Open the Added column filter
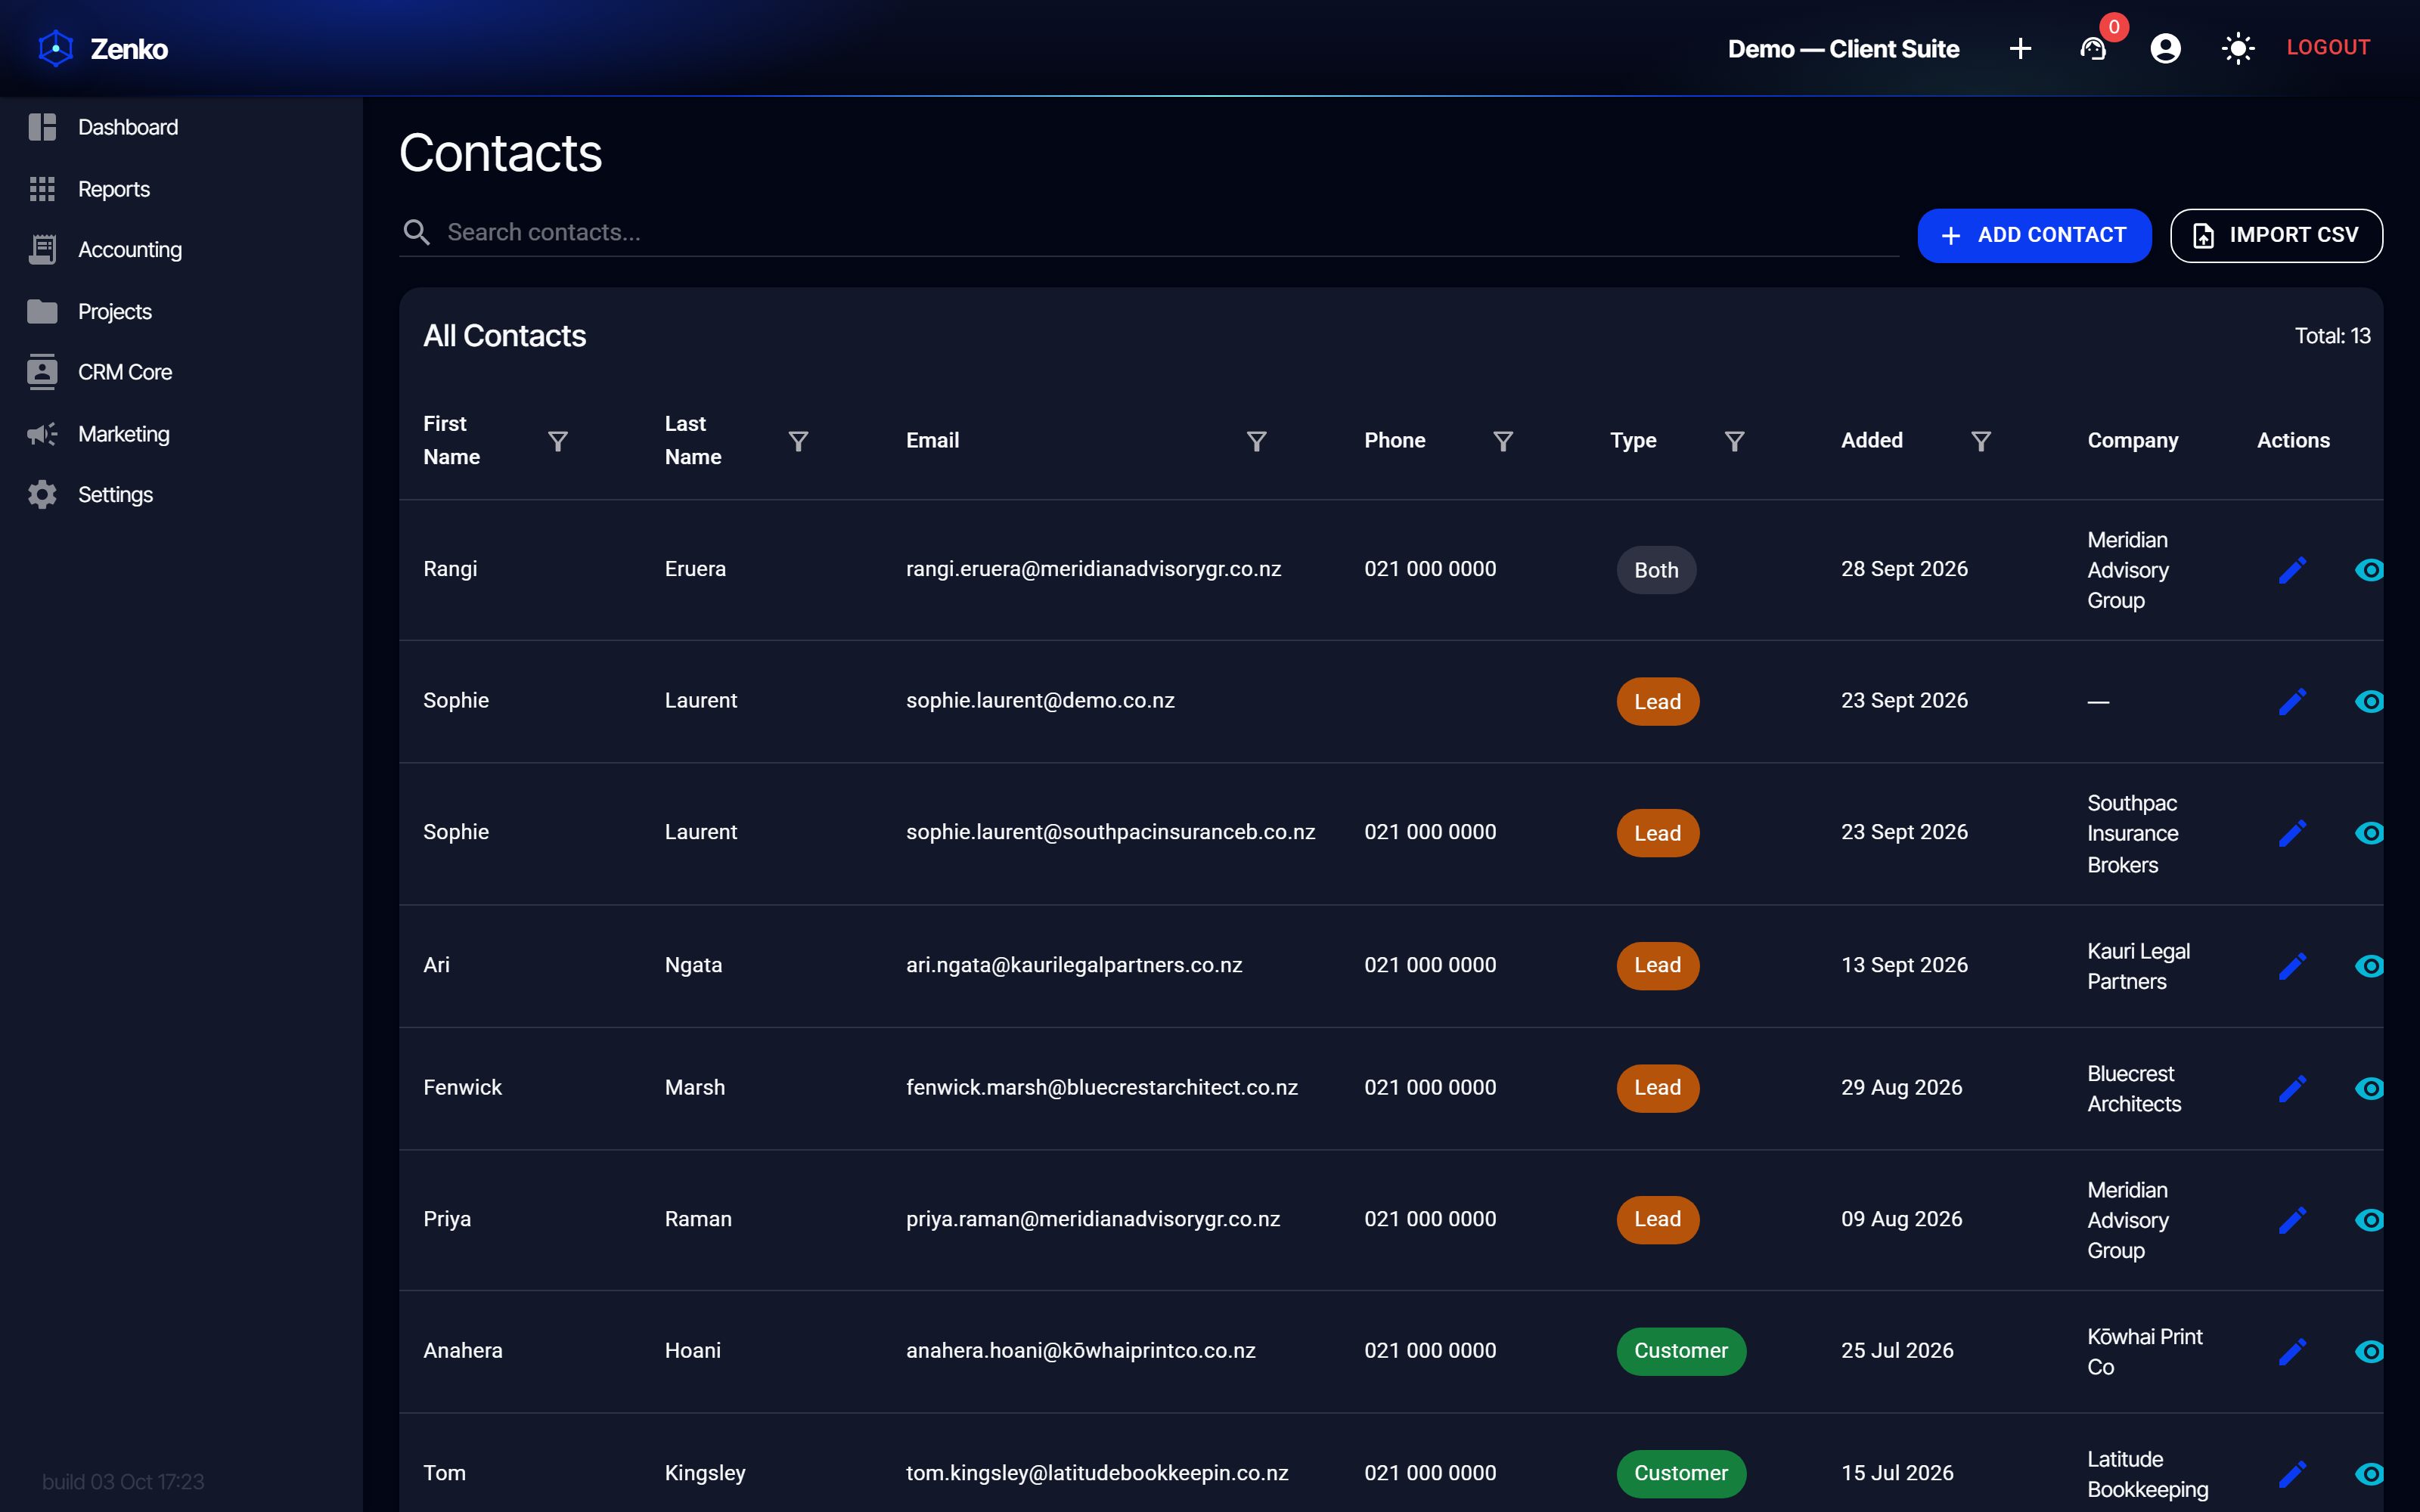 click(1980, 441)
